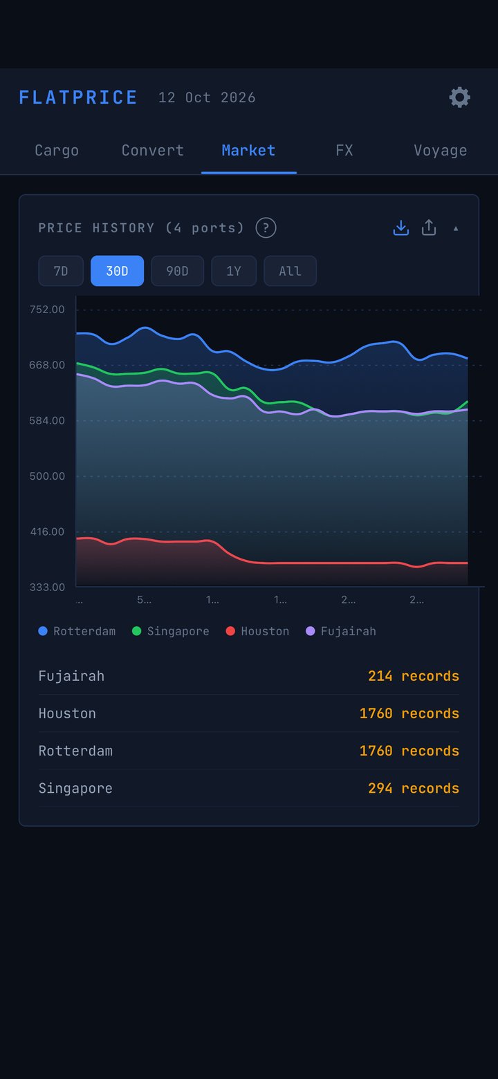
Task: Click the 584.00 y-axis label
Action: pos(47,420)
